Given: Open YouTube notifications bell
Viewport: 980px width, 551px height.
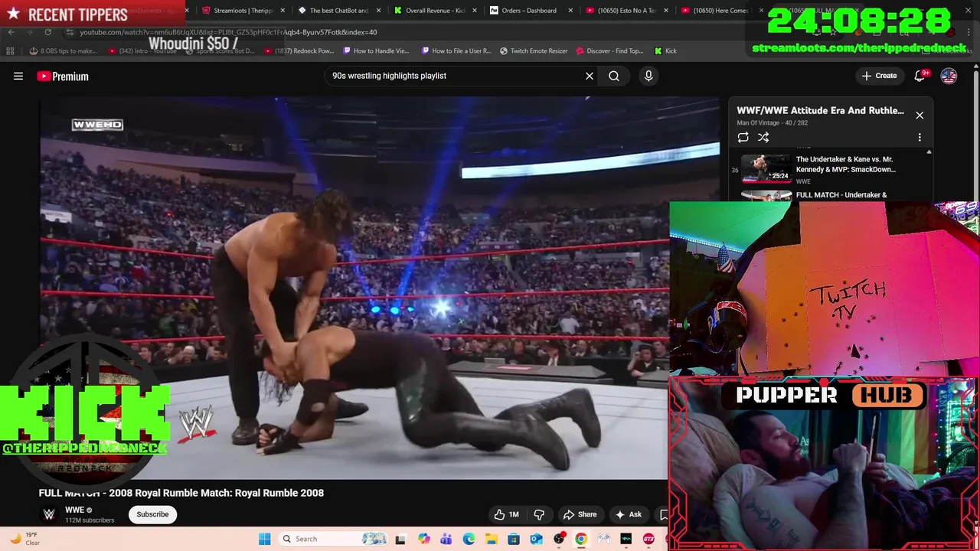Looking at the screenshot, I should click(920, 76).
